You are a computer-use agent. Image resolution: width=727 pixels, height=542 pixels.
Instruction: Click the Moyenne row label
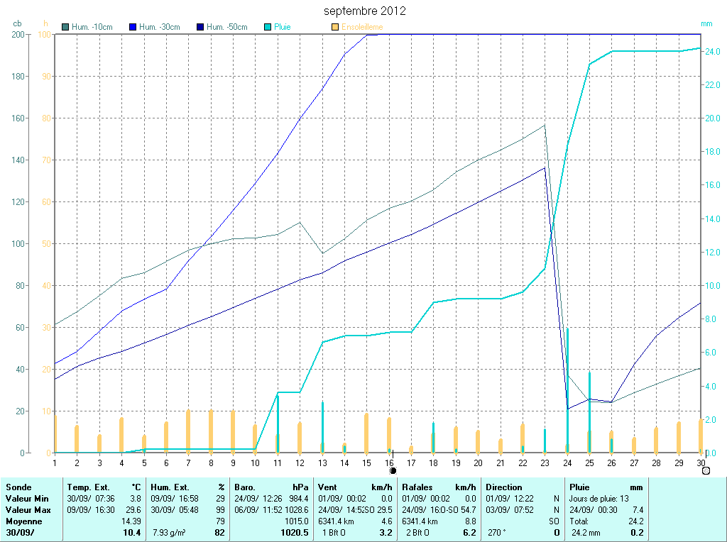(23, 521)
